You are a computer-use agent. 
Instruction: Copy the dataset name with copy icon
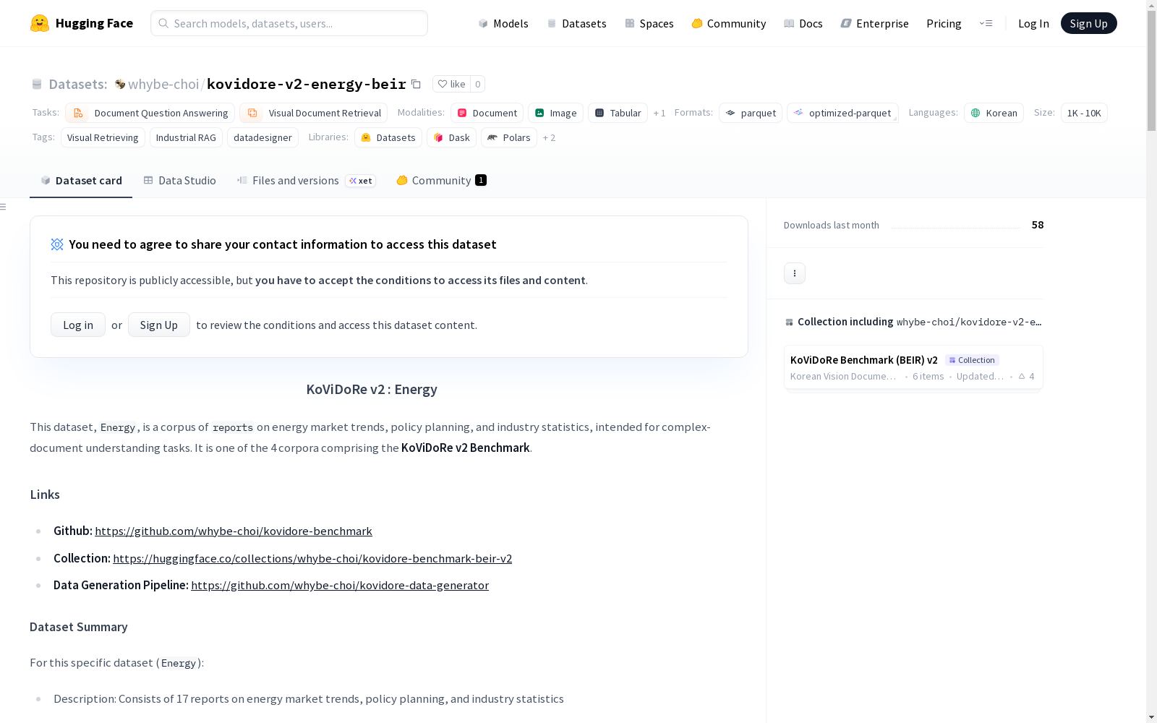pos(416,84)
